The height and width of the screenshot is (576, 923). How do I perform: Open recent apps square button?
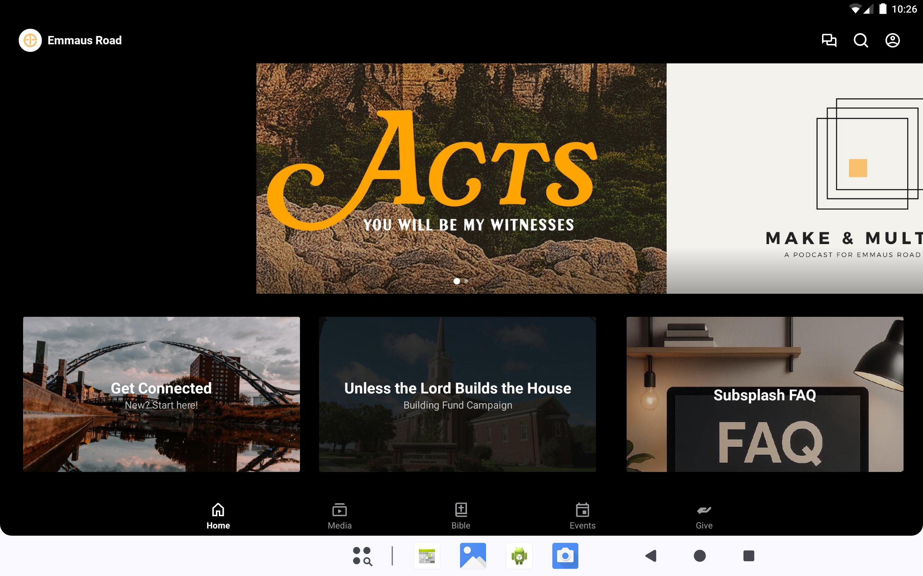pos(748,556)
